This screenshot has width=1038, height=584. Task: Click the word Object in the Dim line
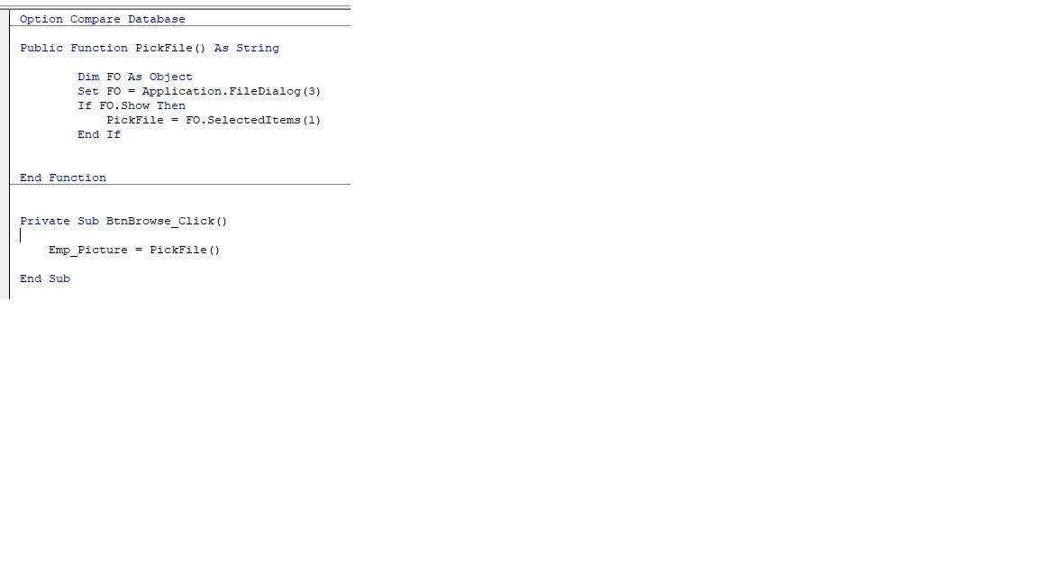pyautogui.click(x=171, y=77)
